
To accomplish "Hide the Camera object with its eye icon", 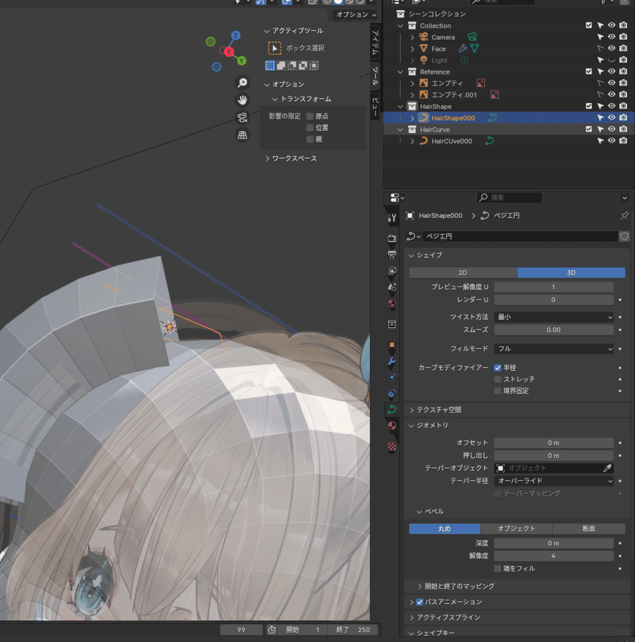I will 611,37.
